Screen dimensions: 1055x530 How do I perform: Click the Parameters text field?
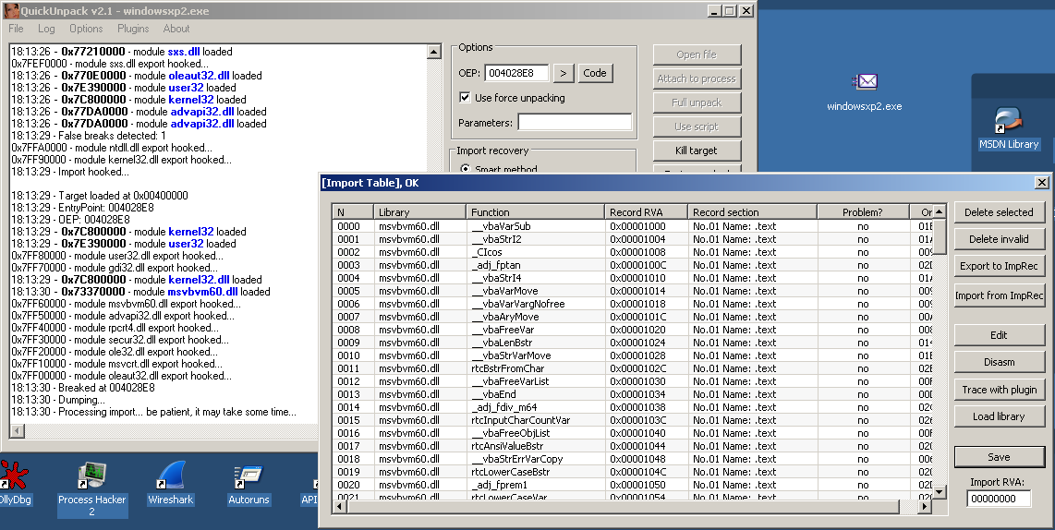(x=574, y=123)
